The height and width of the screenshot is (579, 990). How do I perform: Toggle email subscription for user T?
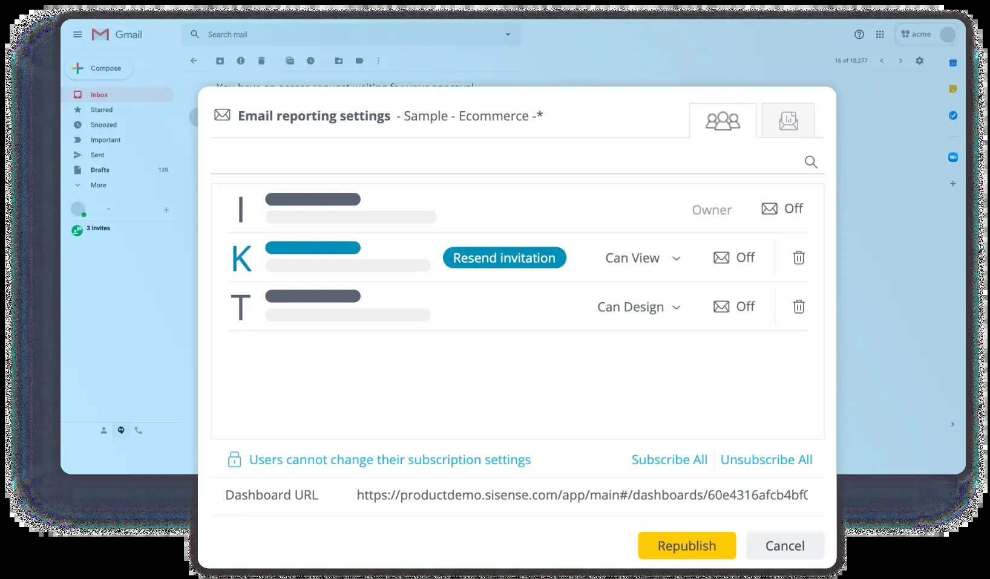coord(734,307)
